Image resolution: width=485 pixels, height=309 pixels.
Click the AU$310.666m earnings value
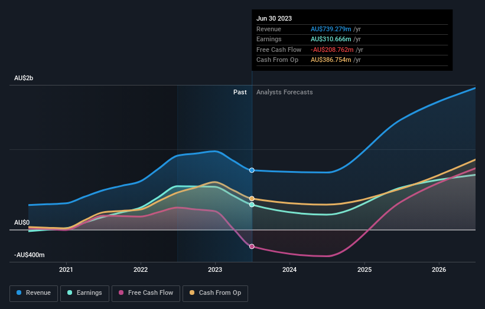(331, 39)
